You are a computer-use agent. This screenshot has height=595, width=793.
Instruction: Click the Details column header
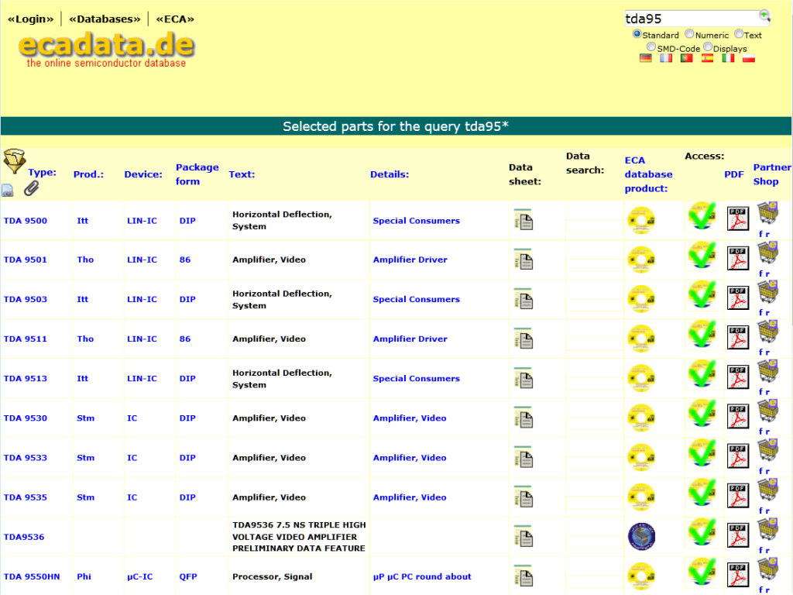[x=390, y=174]
